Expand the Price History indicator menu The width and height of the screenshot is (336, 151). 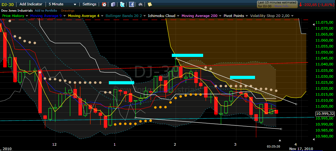27,16
